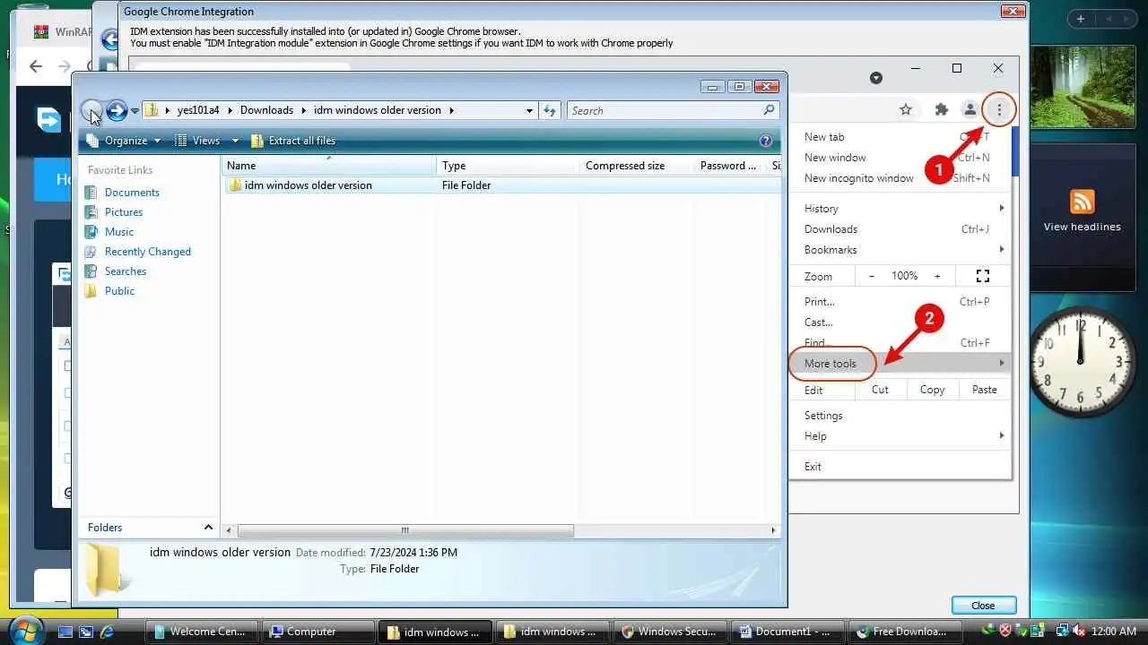Sort by the Type column header
Image resolution: width=1148 pixels, height=645 pixels.
pyautogui.click(x=506, y=166)
